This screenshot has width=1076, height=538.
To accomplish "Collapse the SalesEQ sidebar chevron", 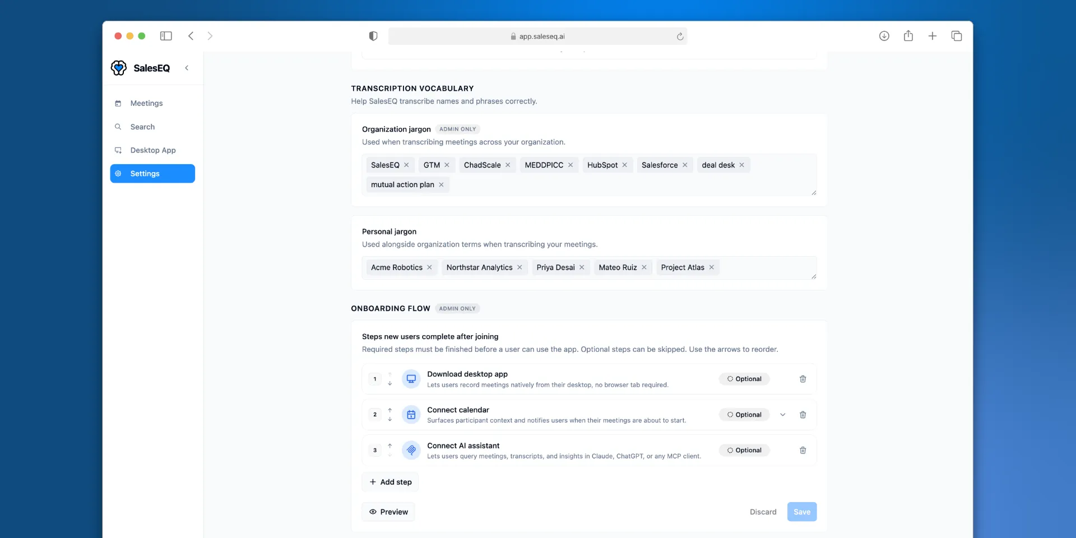I will (187, 68).
